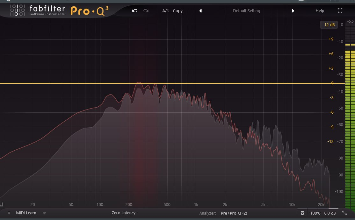
Task: Change Zero Latency processing mode
Action: click(x=123, y=213)
